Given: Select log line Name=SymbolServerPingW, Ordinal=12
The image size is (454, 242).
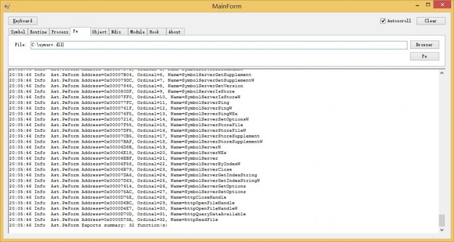Looking at the screenshot, I should point(121,108).
